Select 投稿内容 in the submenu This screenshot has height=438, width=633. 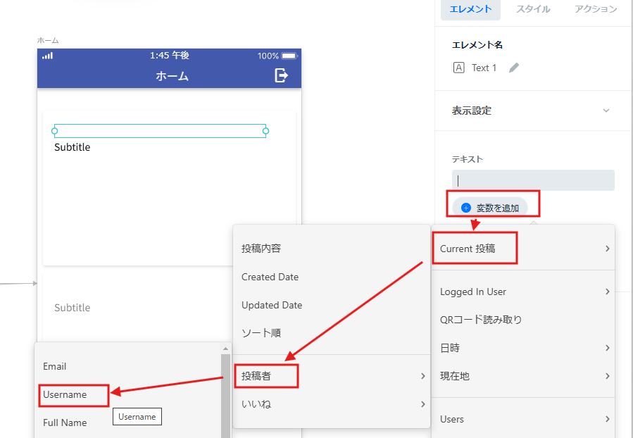pyautogui.click(x=332, y=249)
